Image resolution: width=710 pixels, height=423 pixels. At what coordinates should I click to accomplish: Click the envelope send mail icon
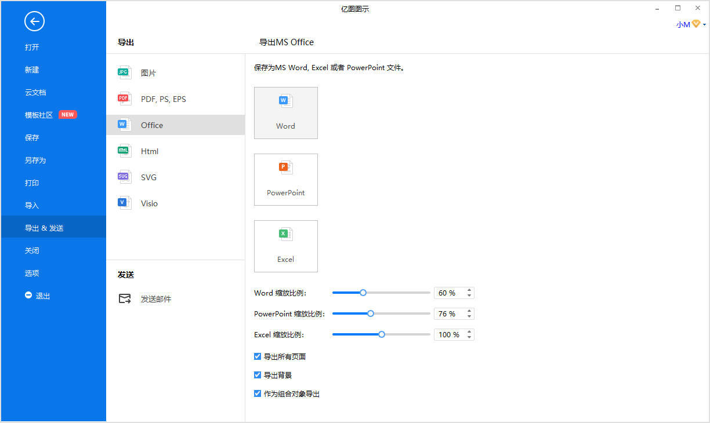(125, 299)
